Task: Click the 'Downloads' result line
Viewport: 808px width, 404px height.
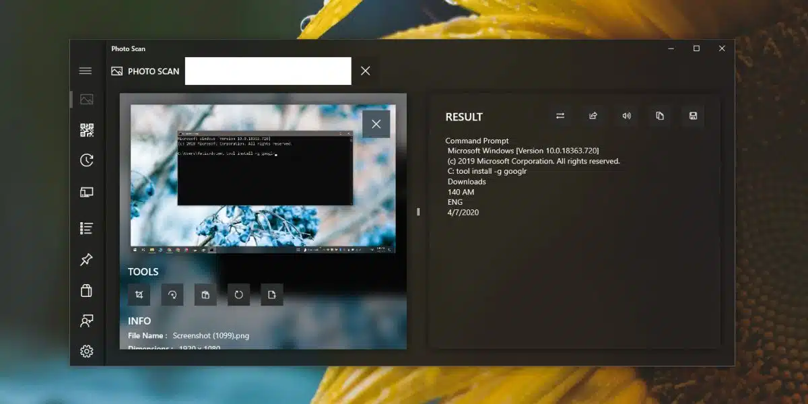Action: [467, 182]
